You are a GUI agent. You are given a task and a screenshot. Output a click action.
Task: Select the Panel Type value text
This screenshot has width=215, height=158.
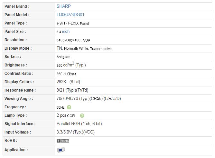[73, 24]
